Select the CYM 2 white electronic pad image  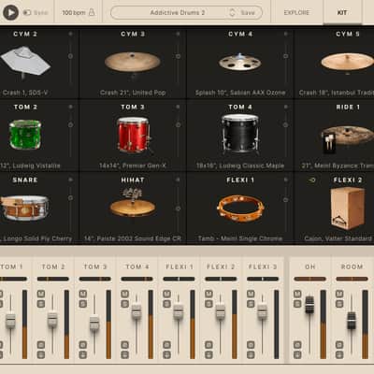tap(26, 62)
